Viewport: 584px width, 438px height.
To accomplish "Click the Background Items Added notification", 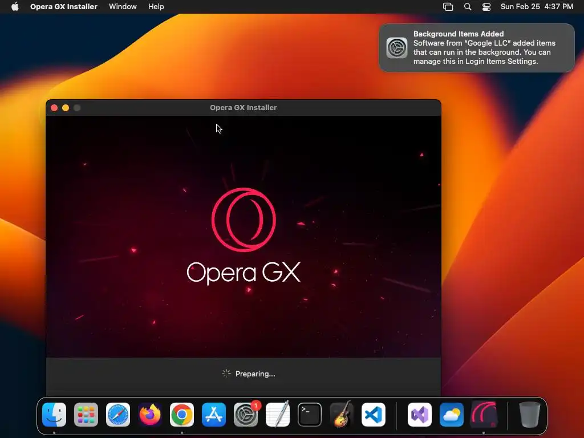I will [477, 48].
